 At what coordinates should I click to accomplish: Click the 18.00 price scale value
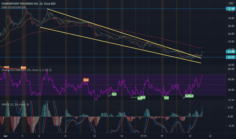click(231, 65)
